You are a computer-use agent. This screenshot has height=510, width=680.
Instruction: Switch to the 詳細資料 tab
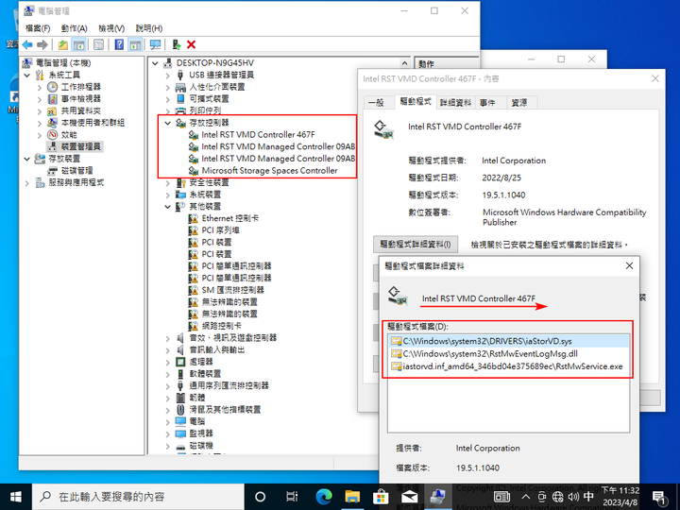coord(455,102)
